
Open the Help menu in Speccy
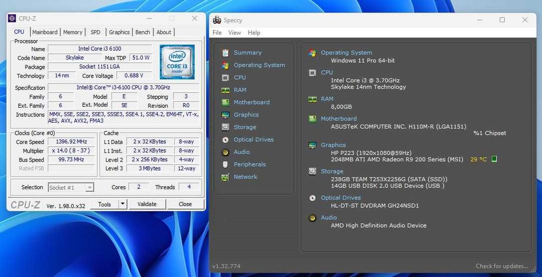tap(254, 33)
